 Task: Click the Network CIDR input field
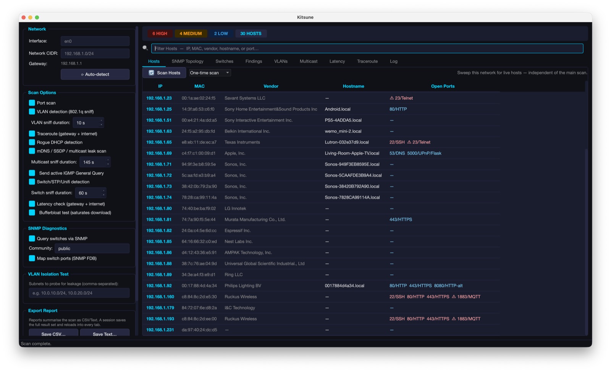[95, 53]
